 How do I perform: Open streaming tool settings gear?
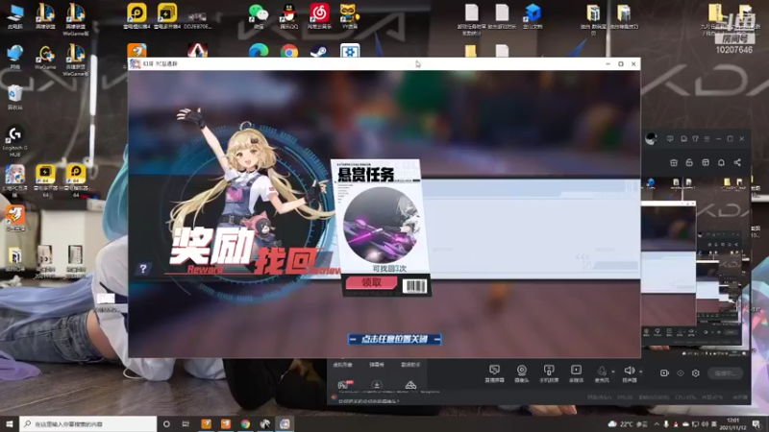tap(695, 372)
